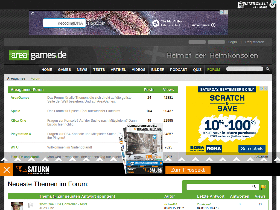Click the jump-to-newest-answer arrows next to 04.09.15
The image size is (280, 210).
pyautogui.click(x=218, y=208)
